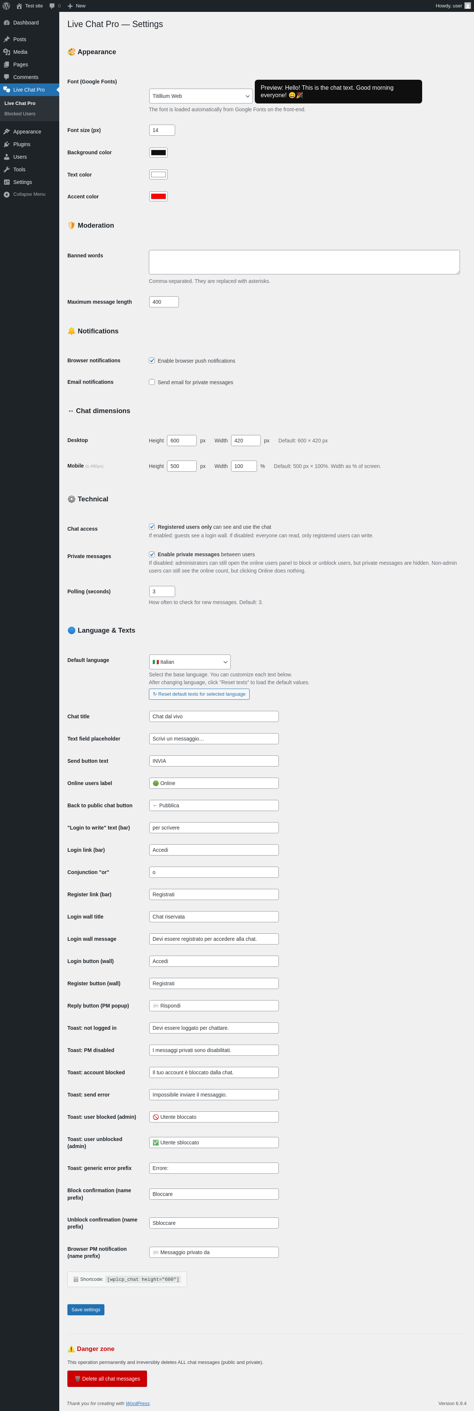Image resolution: width=474 pixels, height=1411 pixels.
Task: Go to the Users menu item
Action: [20, 157]
